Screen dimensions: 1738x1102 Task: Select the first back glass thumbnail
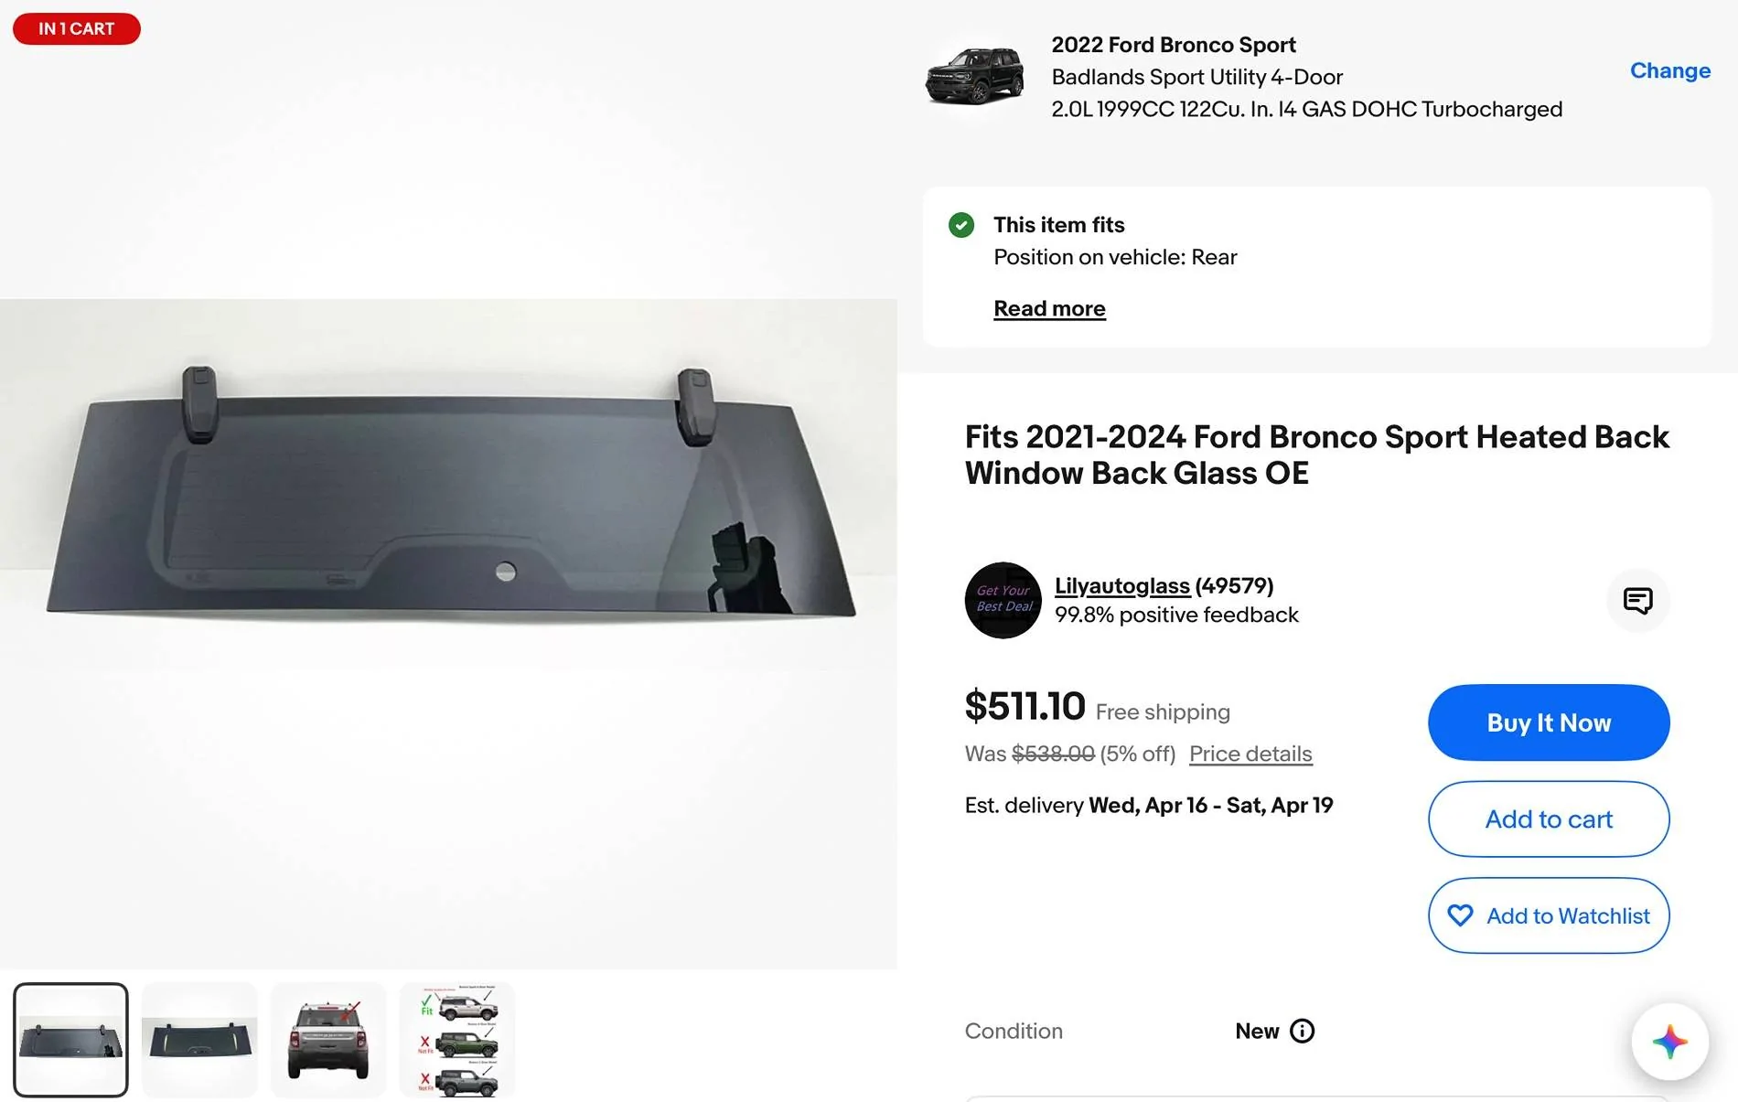(x=70, y=1040)
